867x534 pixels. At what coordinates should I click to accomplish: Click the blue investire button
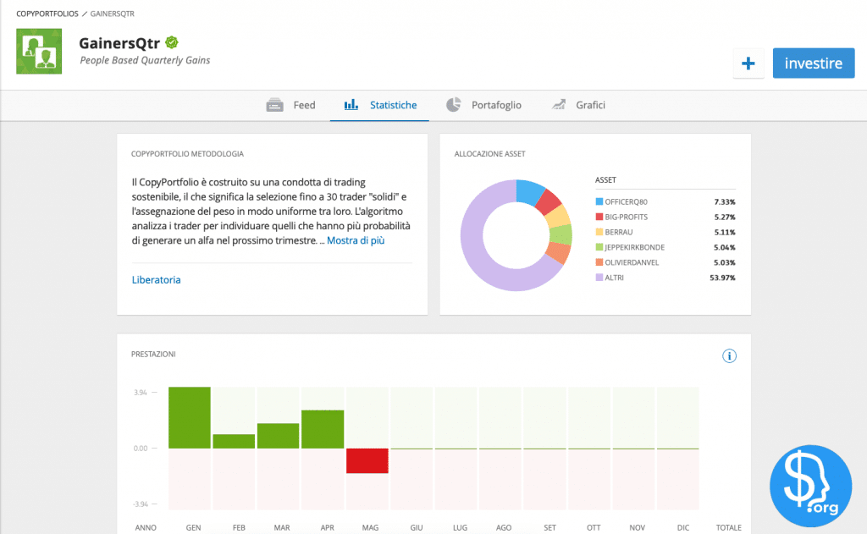coord(814,63)
